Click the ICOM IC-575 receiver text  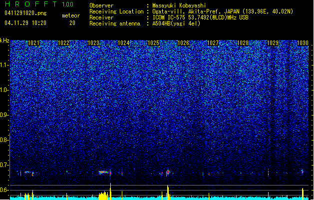point(200,17)
